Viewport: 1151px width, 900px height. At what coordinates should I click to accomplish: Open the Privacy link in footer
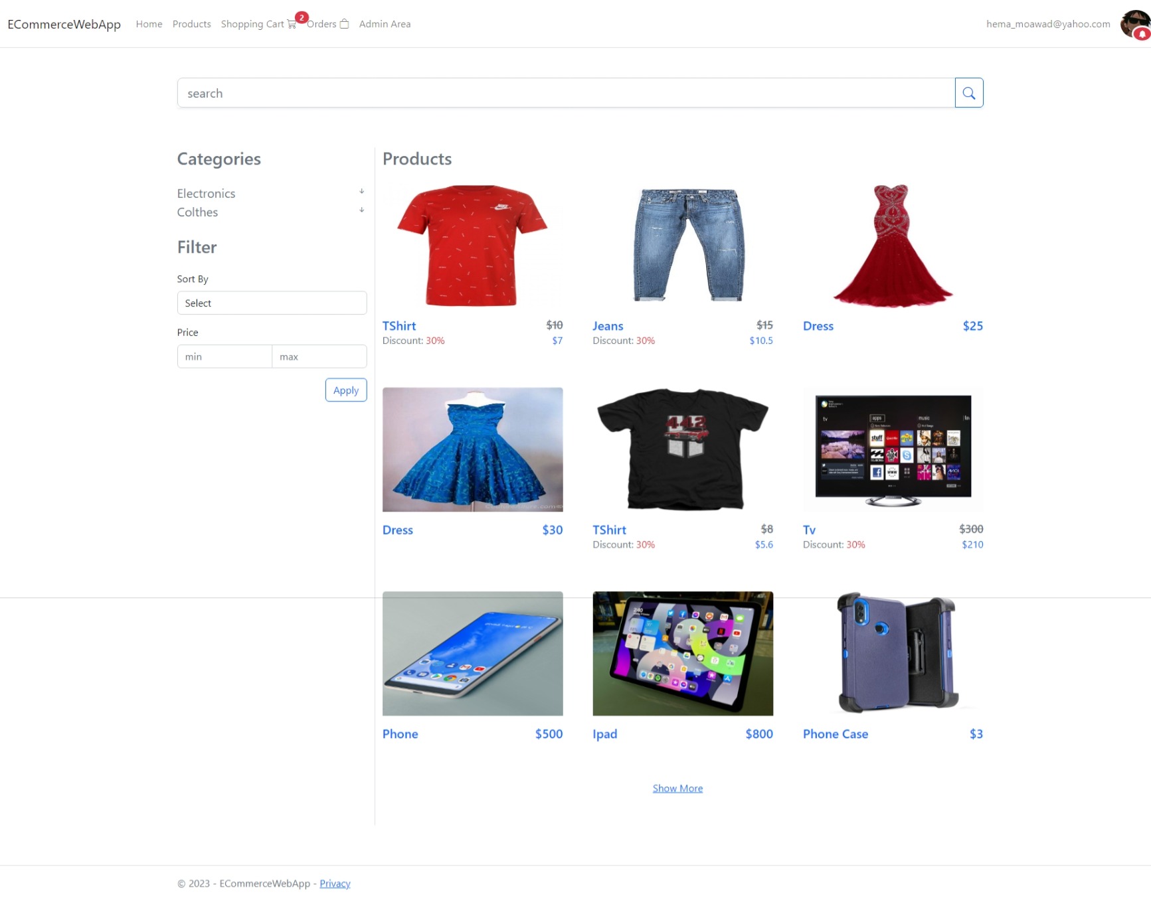(335, 883)
